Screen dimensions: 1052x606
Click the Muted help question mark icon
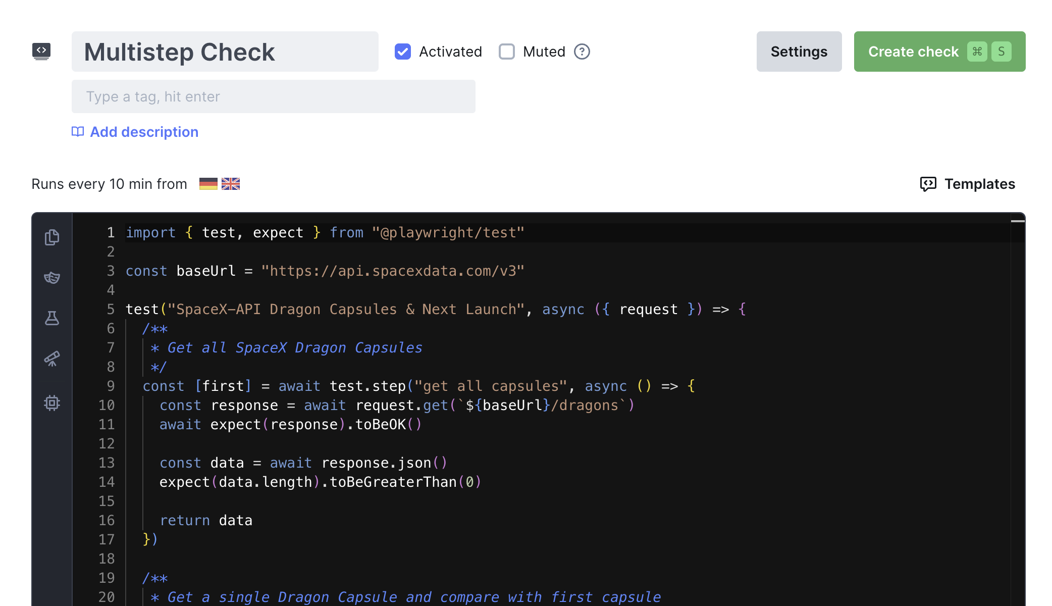tap(582, 52)
